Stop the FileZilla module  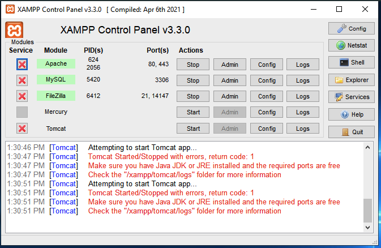[x=193, y=96]
